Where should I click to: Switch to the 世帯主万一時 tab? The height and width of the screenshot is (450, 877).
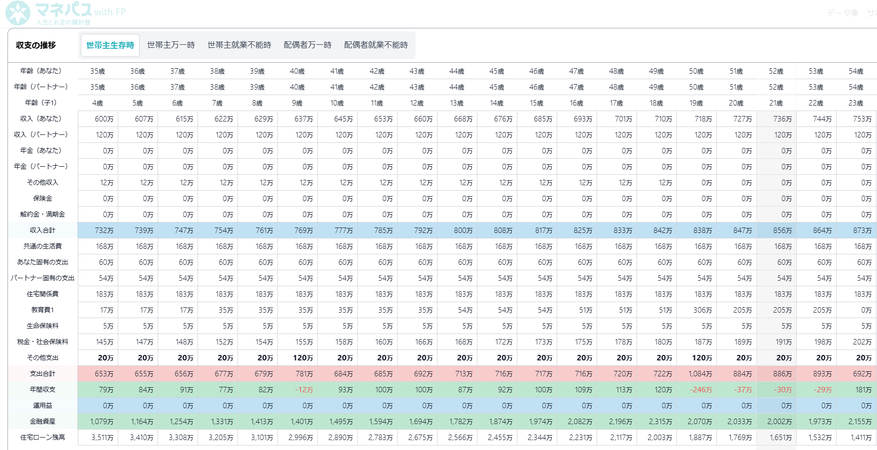(171, 45)
